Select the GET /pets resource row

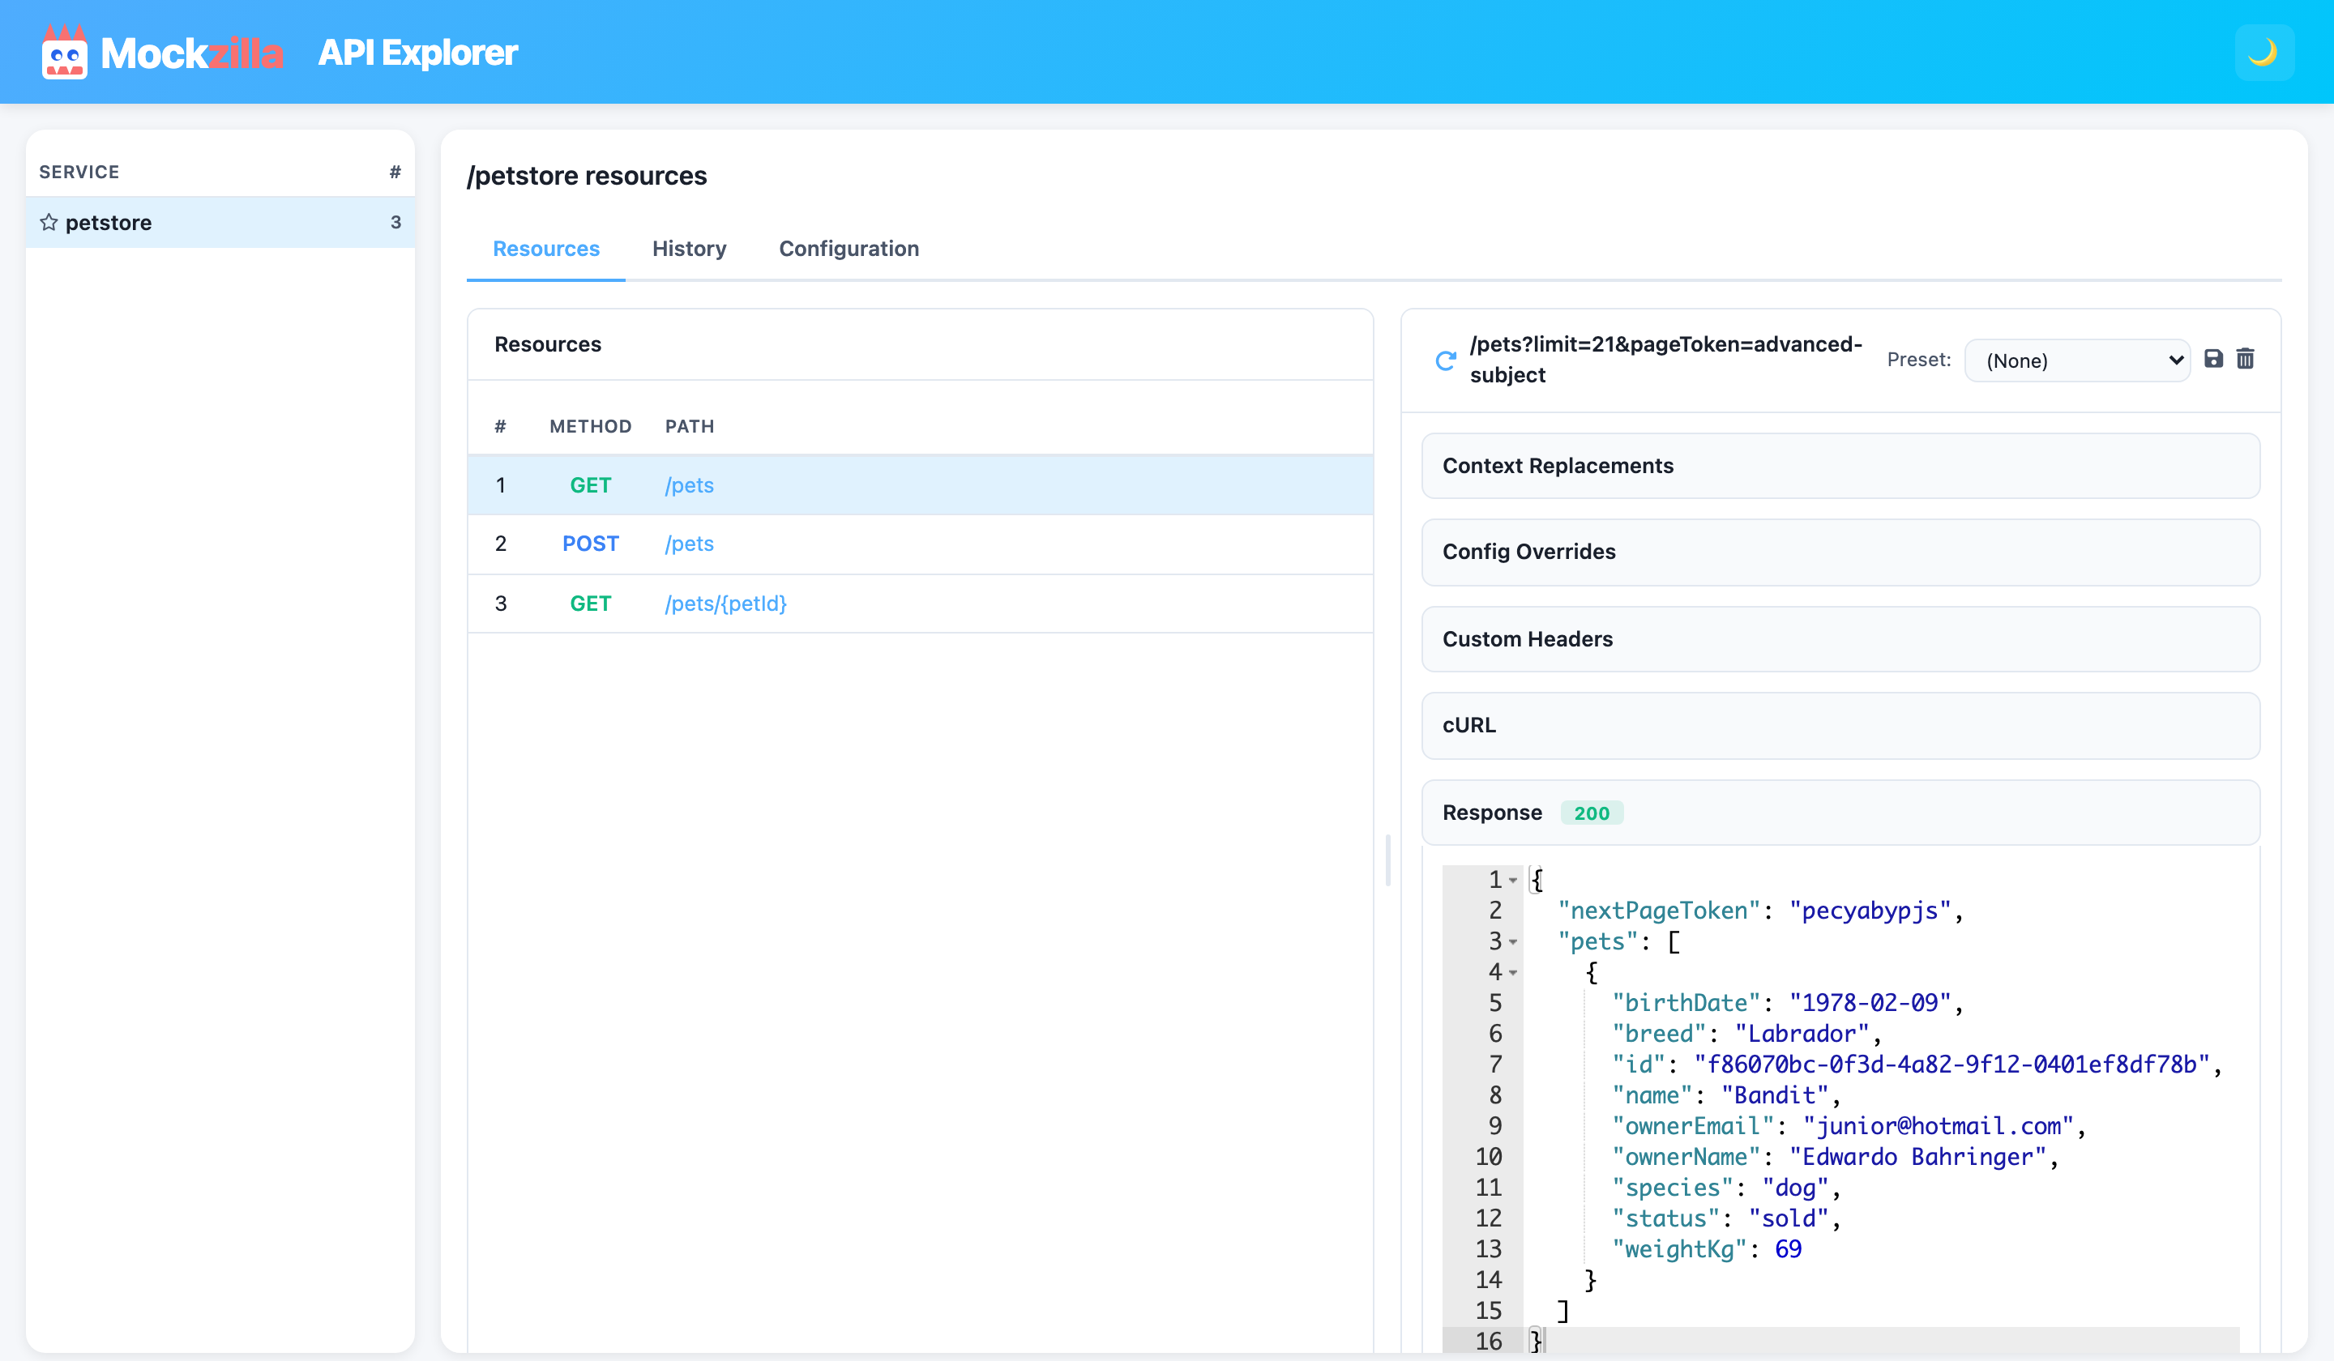coord(920,485)
